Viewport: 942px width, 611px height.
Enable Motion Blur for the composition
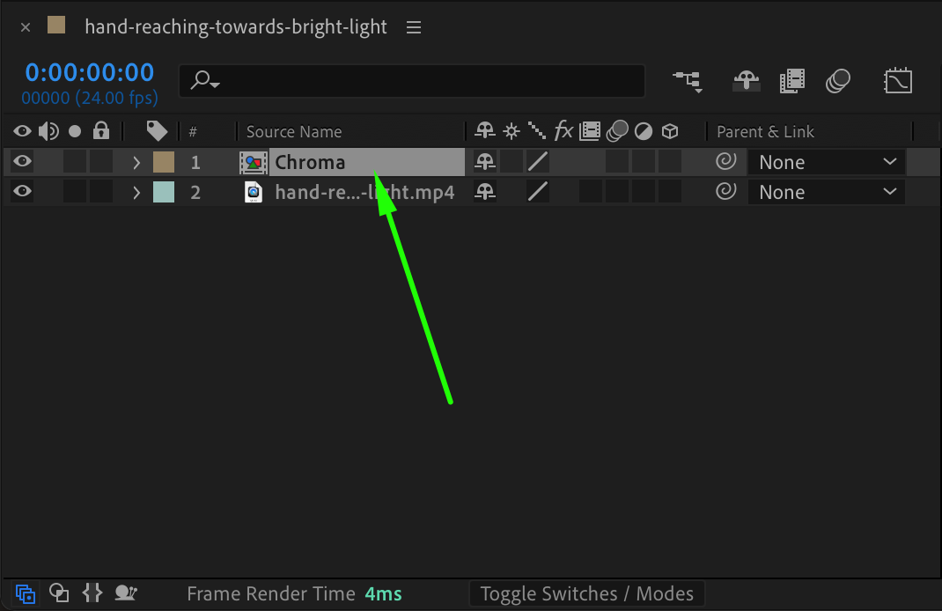[837, 81]
